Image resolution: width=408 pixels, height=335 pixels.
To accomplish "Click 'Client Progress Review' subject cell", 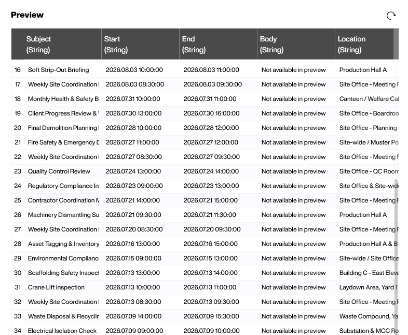I will 63,114.
